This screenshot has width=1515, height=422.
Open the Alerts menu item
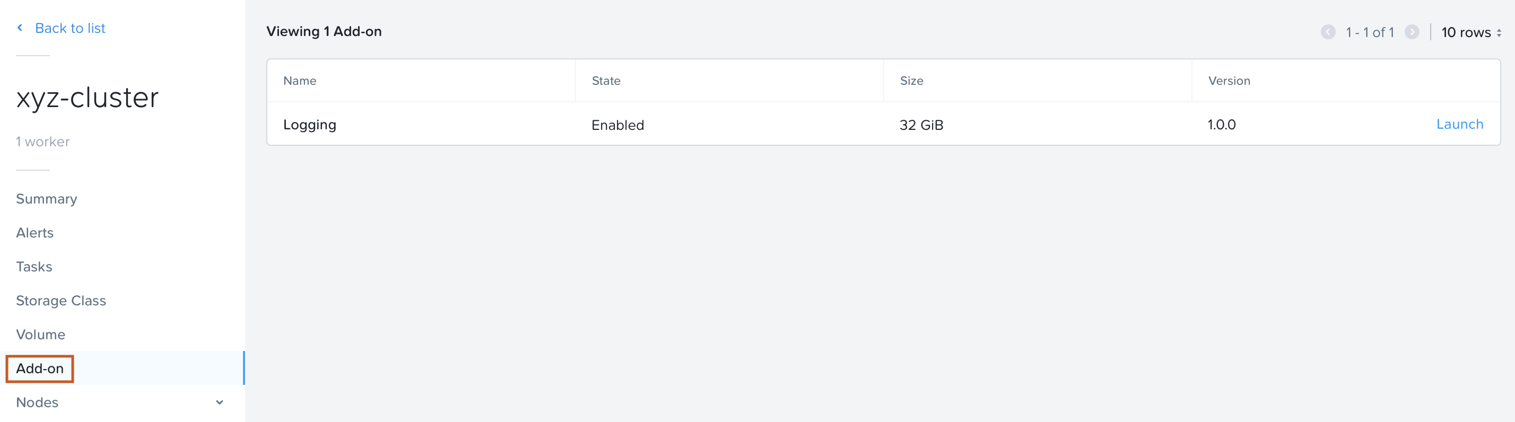(34, 233)
